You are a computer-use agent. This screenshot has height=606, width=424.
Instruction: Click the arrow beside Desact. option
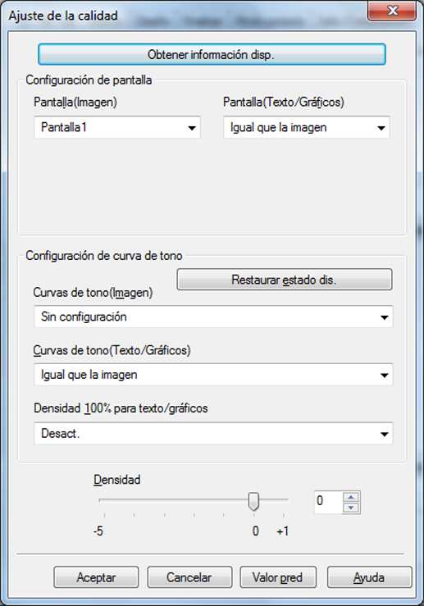(384, 434)
